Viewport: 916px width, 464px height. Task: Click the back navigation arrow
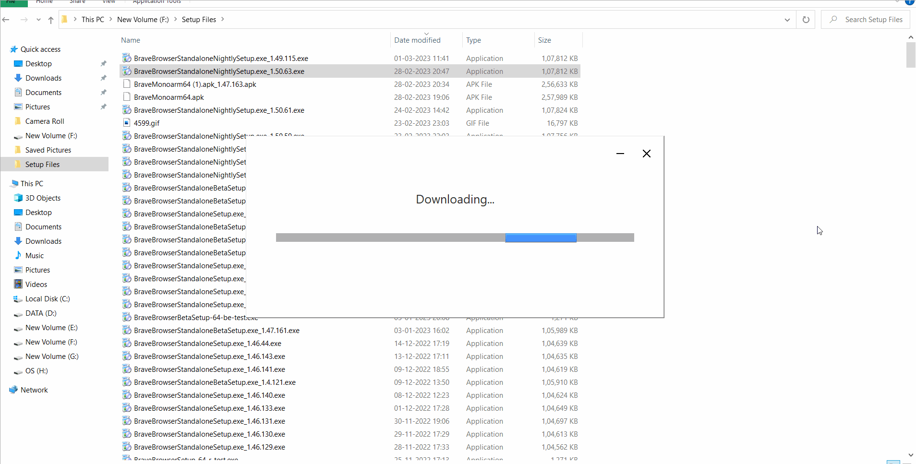pyautogui.click(x=6, y=20)
